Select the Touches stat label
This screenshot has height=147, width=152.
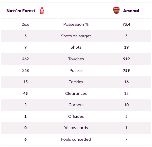(x=76, y=59)
